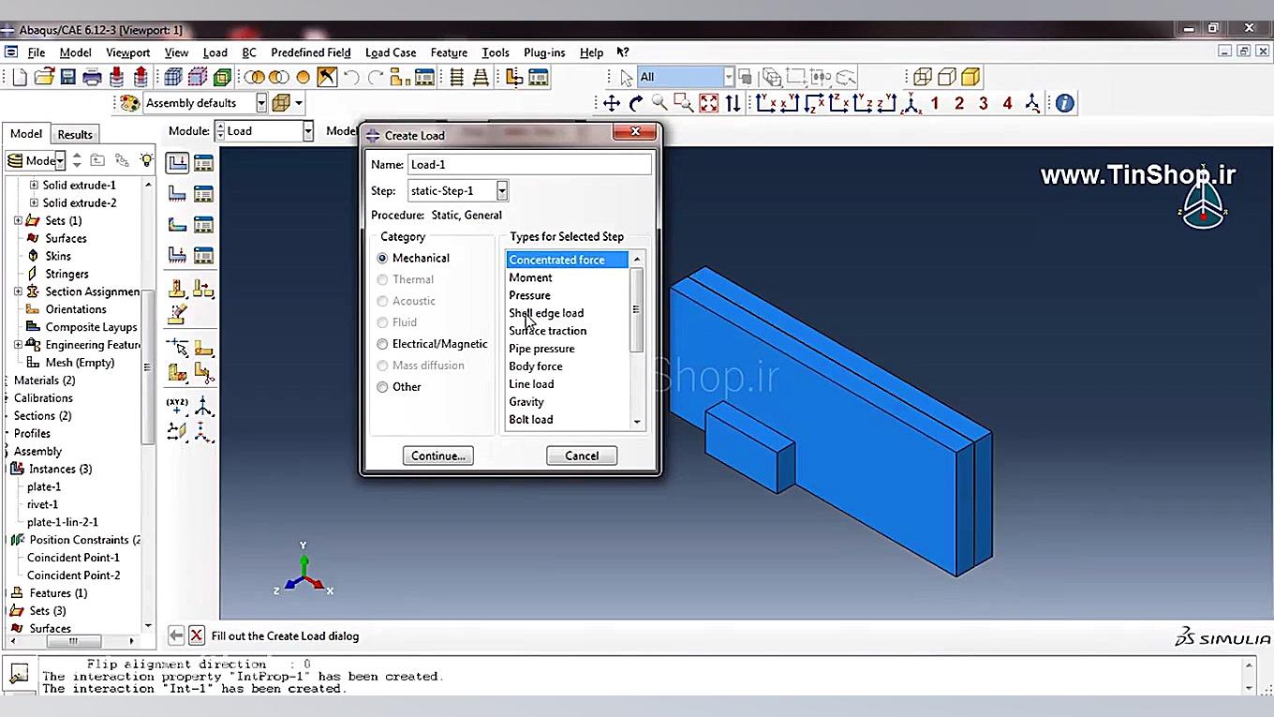Click the Print icon
Screen dimensions: 1274x717
click(92, 77)
